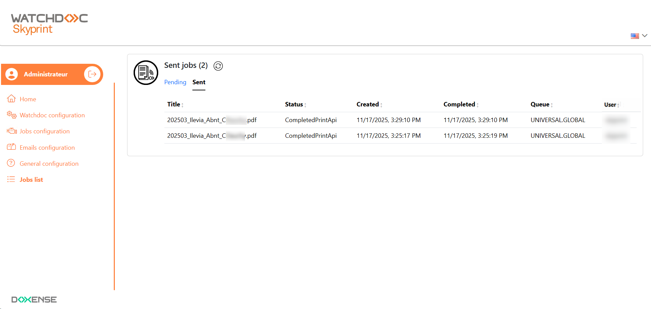The width and height of the screenshot is (651, 309).
Task: Select the Sent tab
Action: (199, 82)
